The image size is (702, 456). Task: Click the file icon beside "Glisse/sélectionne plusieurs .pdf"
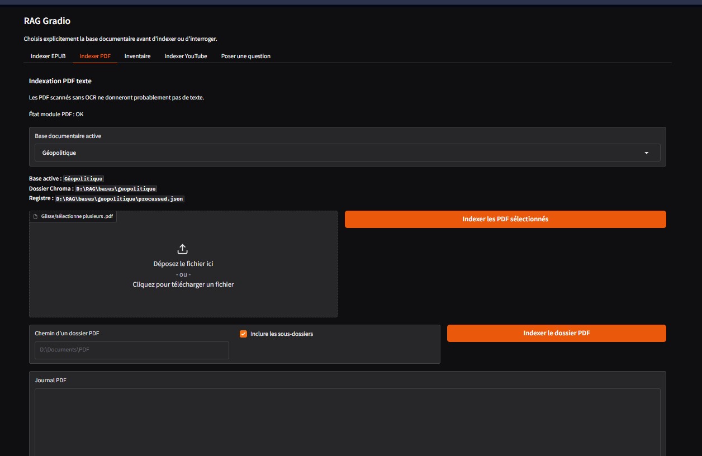(x=36, y=216)
